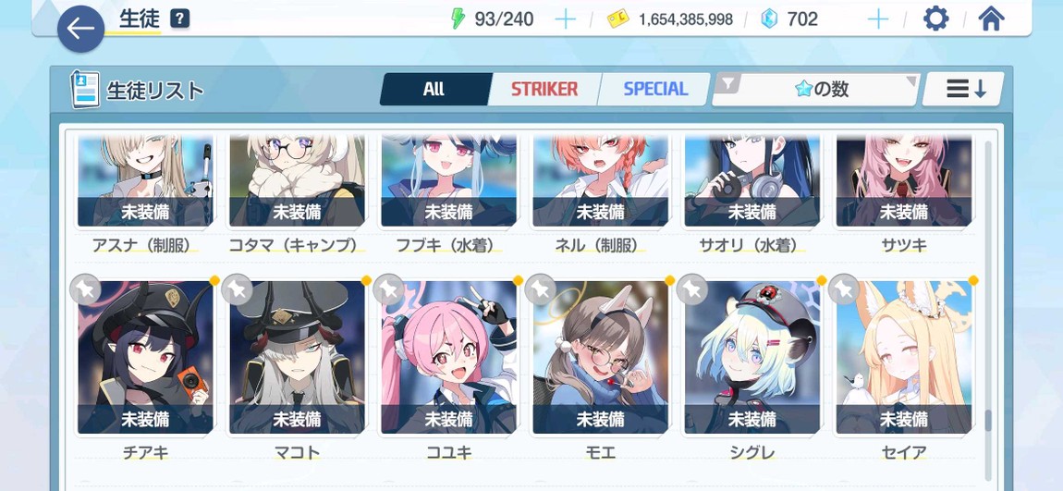Viewport: 1063px width, 491px height.
Task: Switch to the SPECIAL tab
Action: click(654, 90)
